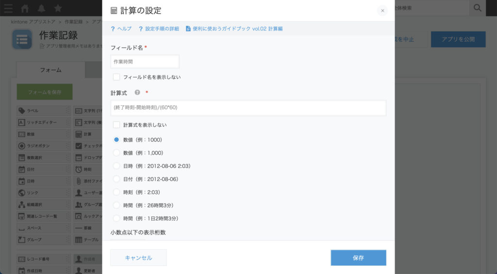This screenshot has height=274, width=497.
Task: Select the 関連レコード一覧 field in palette
Action: click(44, 216)
